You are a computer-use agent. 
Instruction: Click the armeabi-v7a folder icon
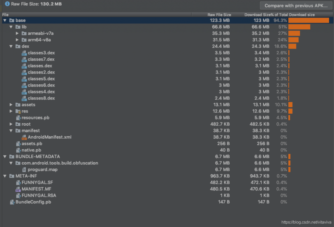24,33
